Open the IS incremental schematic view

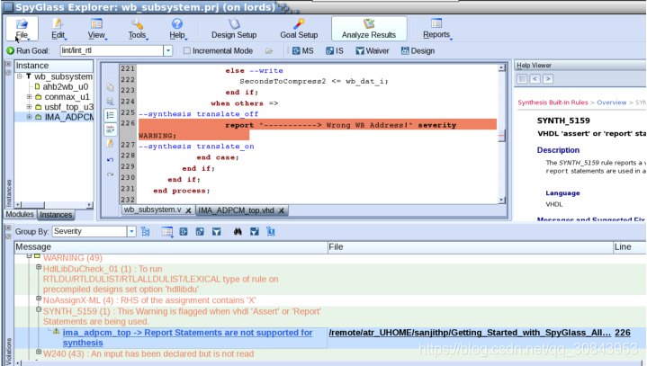334,50
